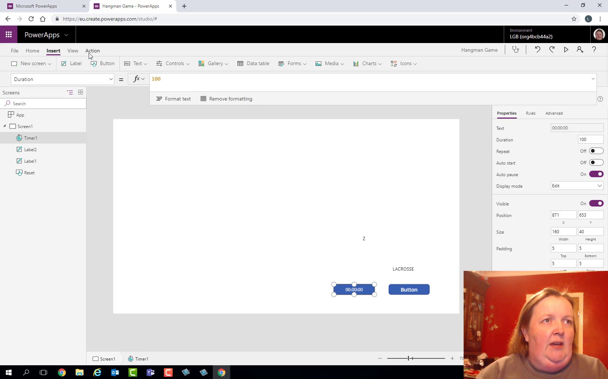
Task: Bookmark page with star icon
Action: click(x=574, y=19)
